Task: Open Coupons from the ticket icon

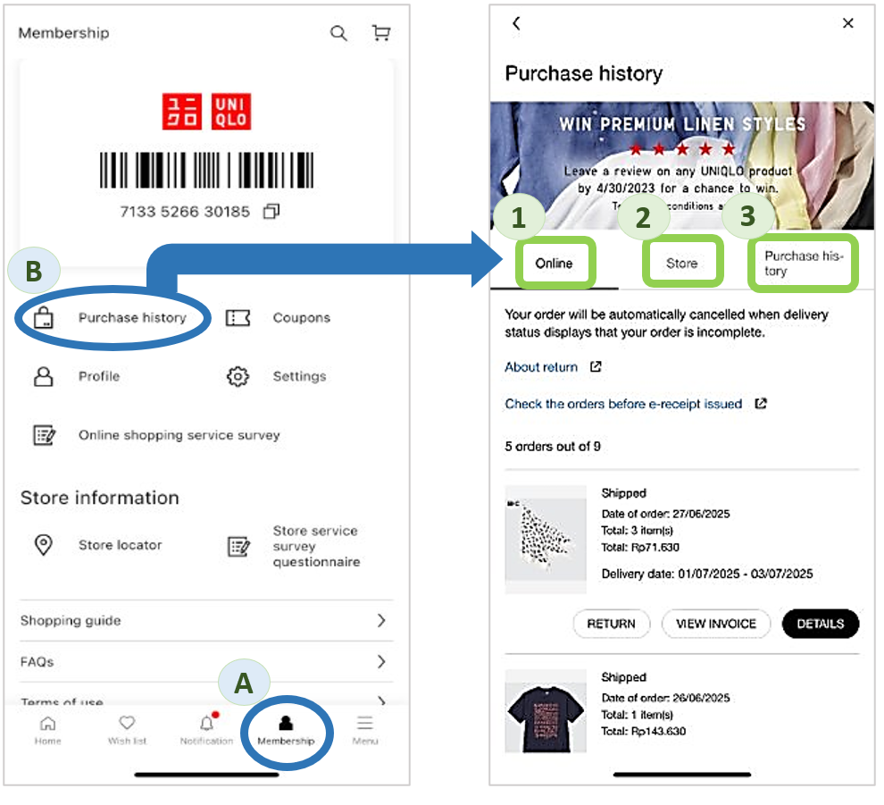Action: [238, 318]
